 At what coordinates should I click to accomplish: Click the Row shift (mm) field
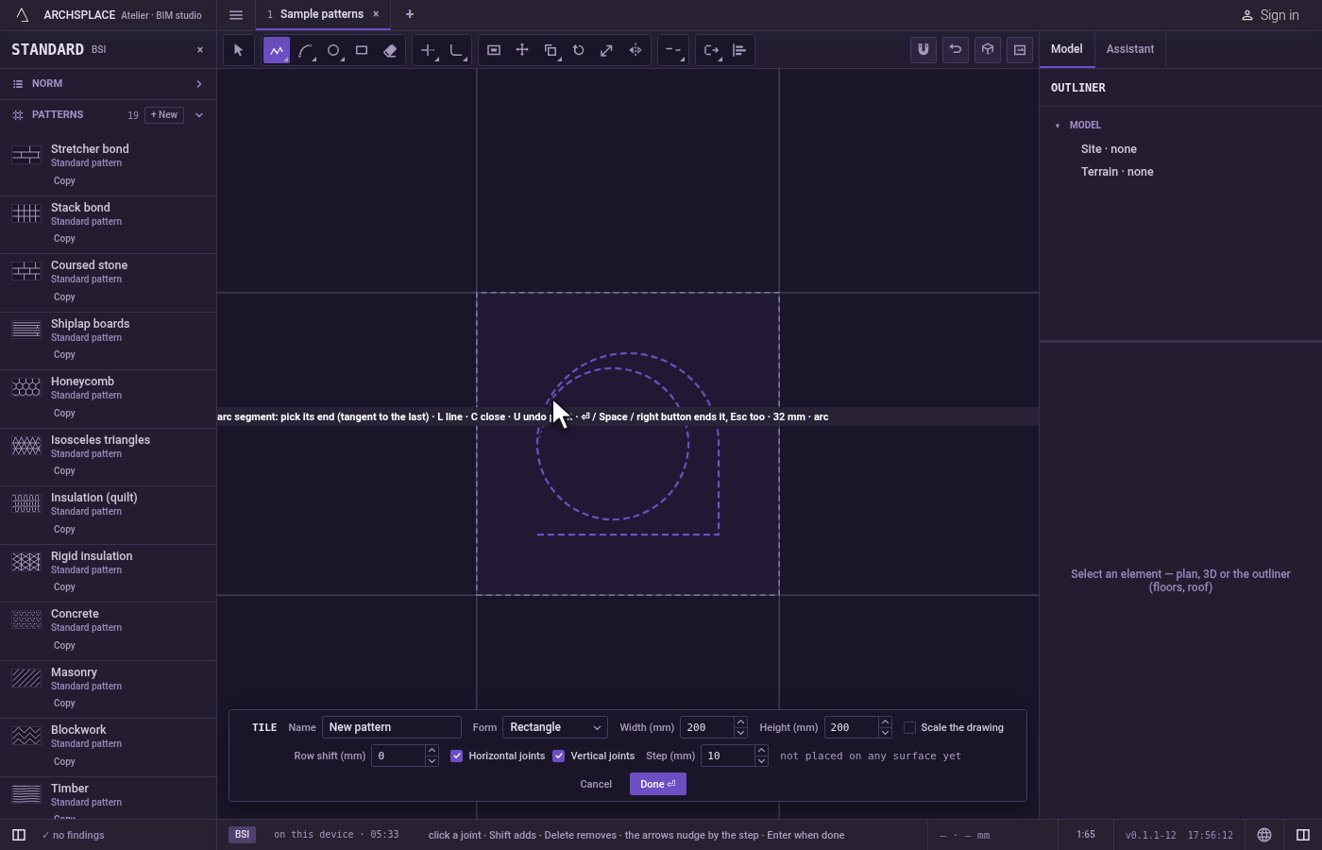coord(398,756)
